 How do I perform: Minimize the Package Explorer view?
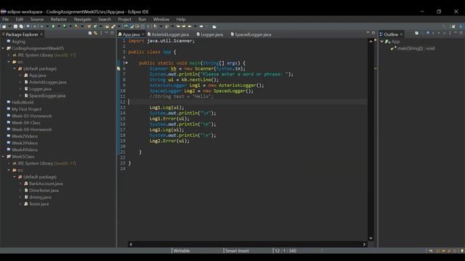click(107, 33)
